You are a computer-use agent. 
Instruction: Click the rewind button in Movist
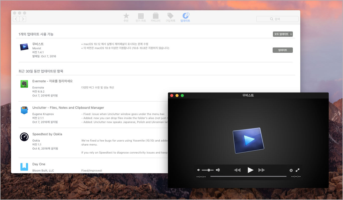click(237, 170)
